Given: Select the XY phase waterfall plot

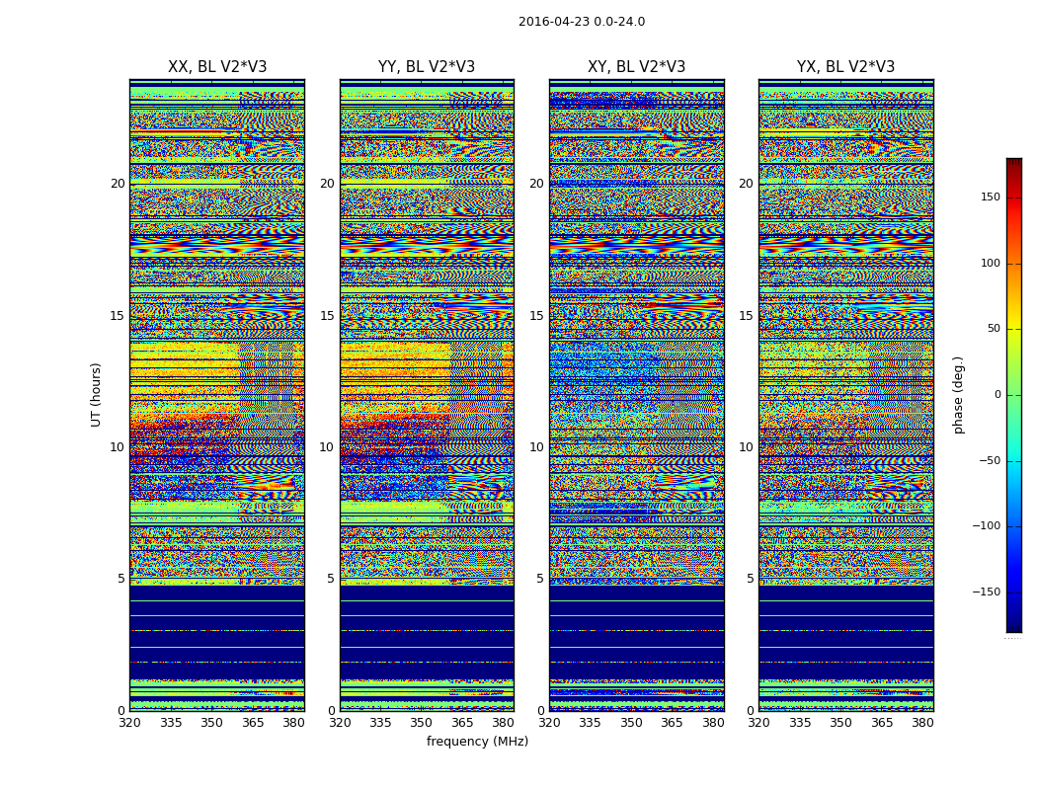Looking at the screenshot, I should pos(637,395).
